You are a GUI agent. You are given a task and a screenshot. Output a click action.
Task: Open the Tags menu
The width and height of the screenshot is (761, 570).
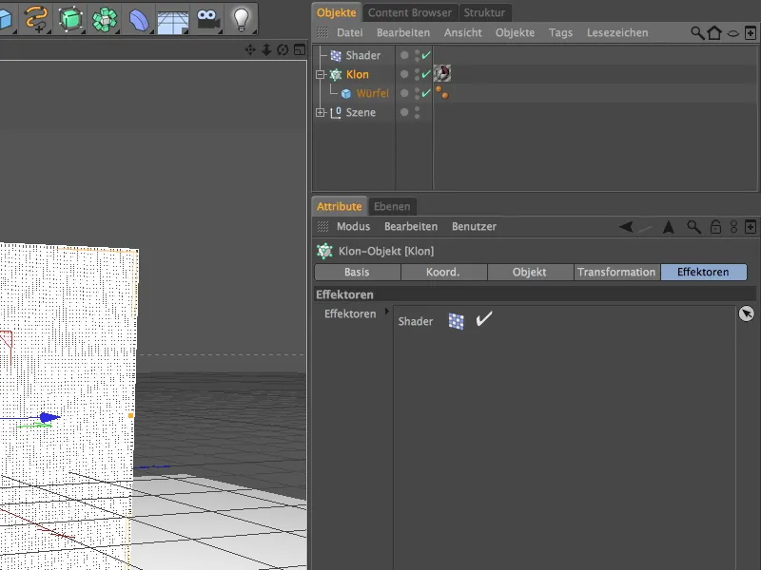pos(560,33)
